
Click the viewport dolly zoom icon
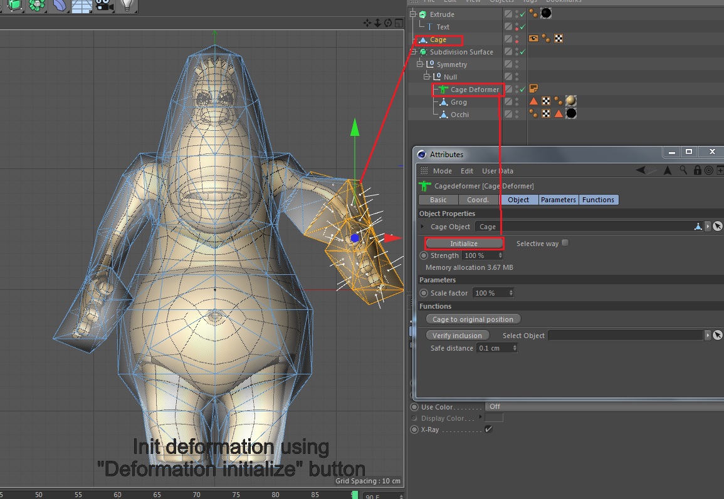pos(377,23)
